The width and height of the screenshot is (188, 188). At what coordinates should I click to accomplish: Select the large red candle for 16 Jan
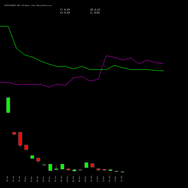pyautogui.click(x=20, y=139)
